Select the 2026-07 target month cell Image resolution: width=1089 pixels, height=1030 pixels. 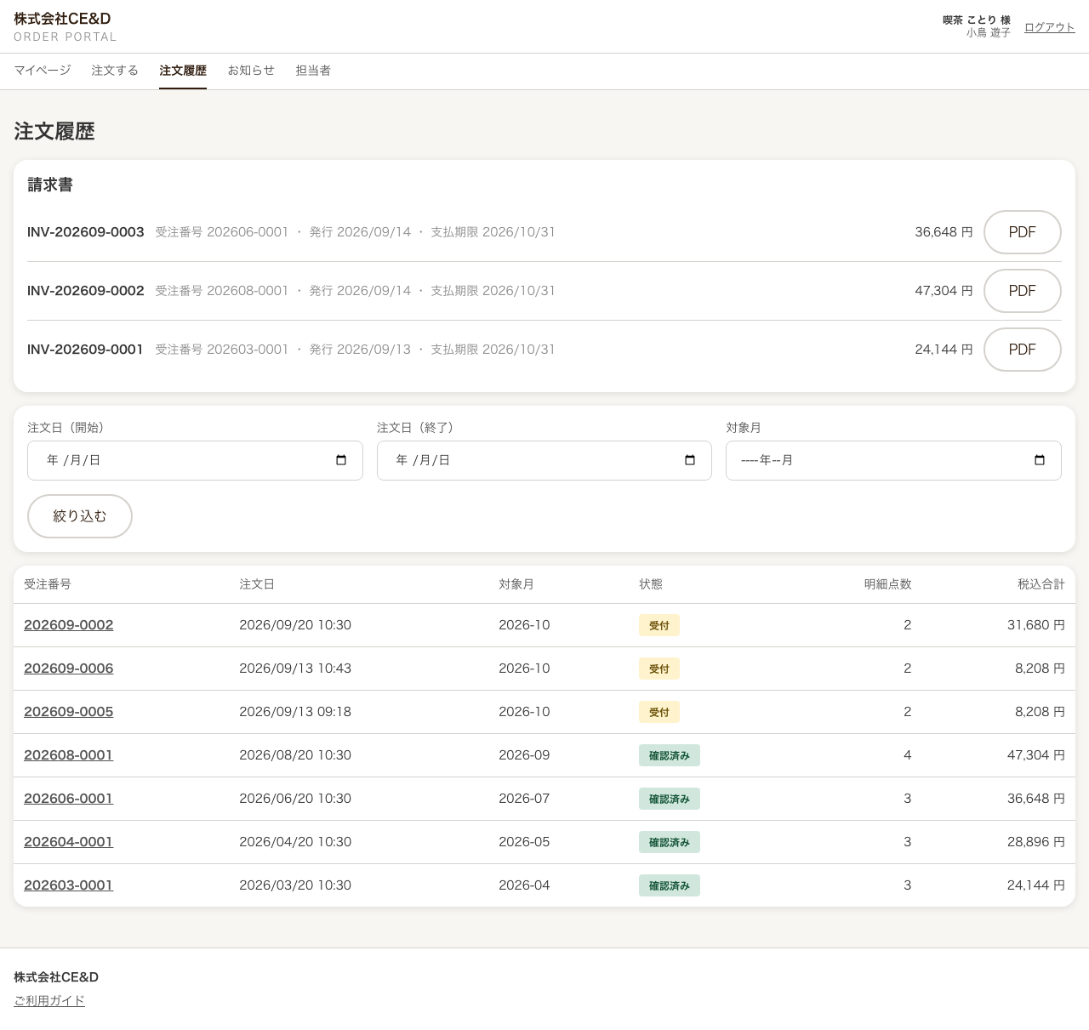pyautogui.click(x=524, y=799)
